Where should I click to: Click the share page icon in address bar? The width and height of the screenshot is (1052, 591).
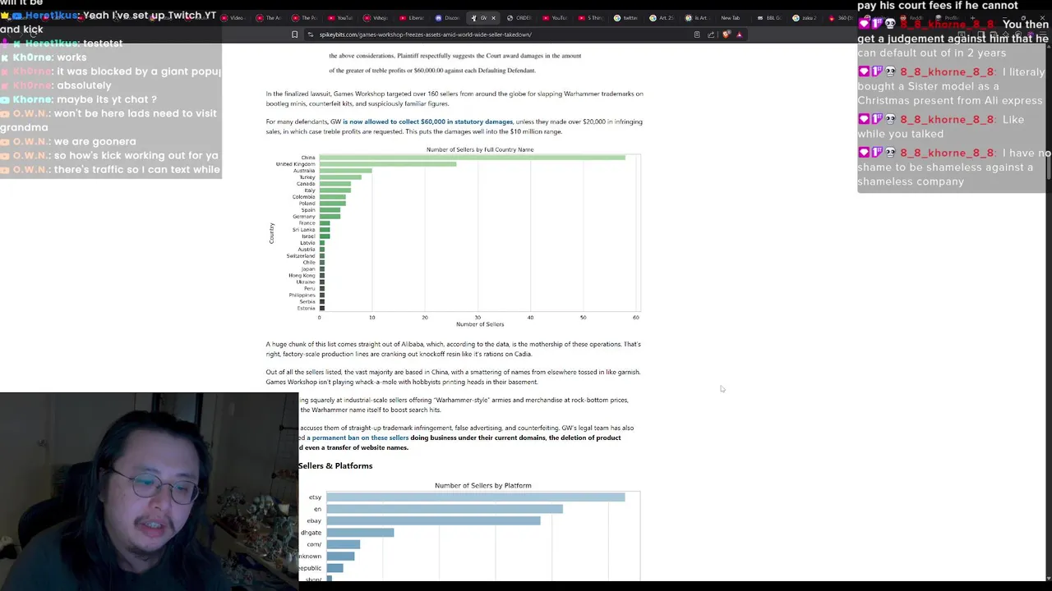point(711,34)
